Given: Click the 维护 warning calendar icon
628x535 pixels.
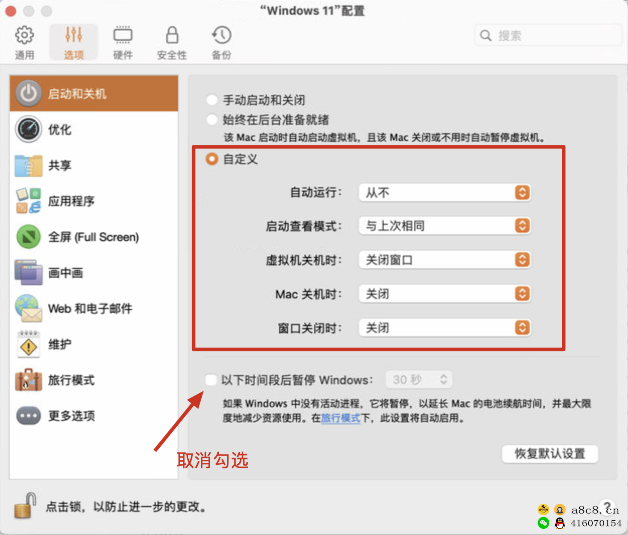Looking at the screenshot, I should (x=29, y=344).
